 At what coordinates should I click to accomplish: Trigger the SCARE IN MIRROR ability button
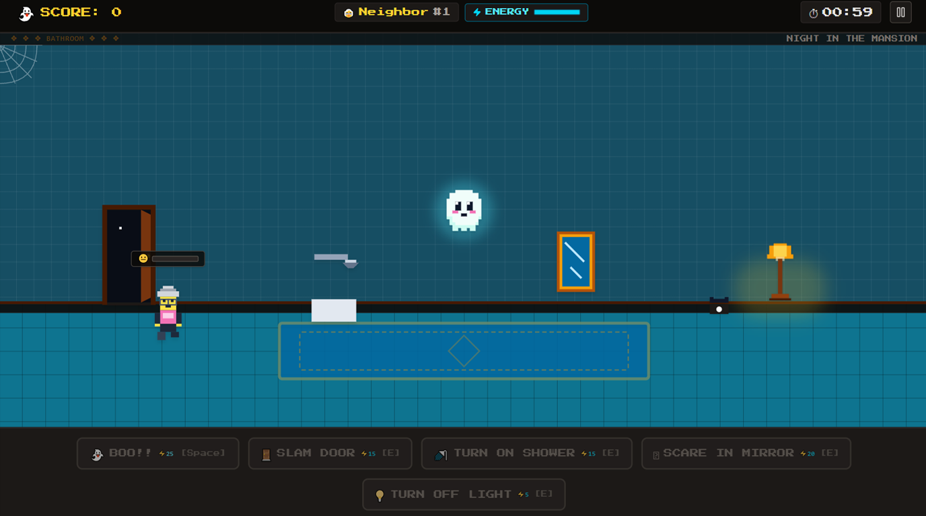pos(746,454)
